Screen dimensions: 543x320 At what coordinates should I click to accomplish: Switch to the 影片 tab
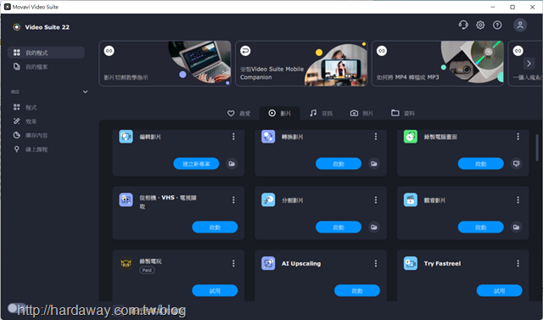click(x=280, y=113)
